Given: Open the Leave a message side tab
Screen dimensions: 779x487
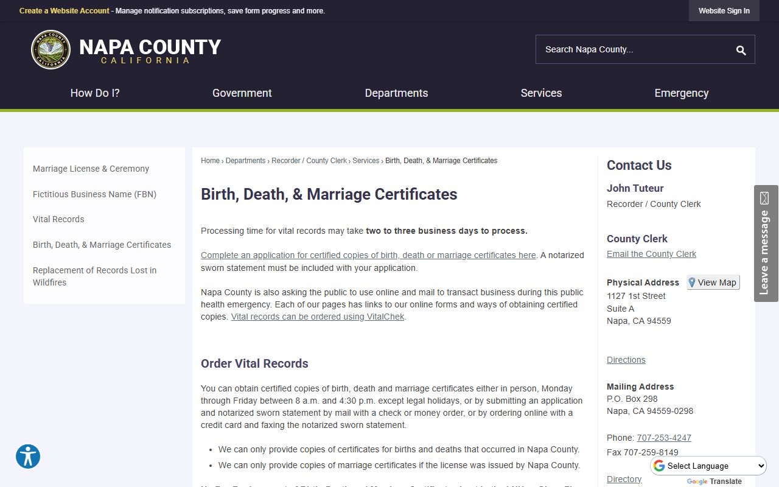Looking at the screenshot, I should (766, 243).
